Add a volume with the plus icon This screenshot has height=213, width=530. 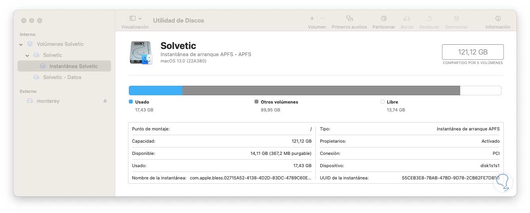tap(312, 19)
